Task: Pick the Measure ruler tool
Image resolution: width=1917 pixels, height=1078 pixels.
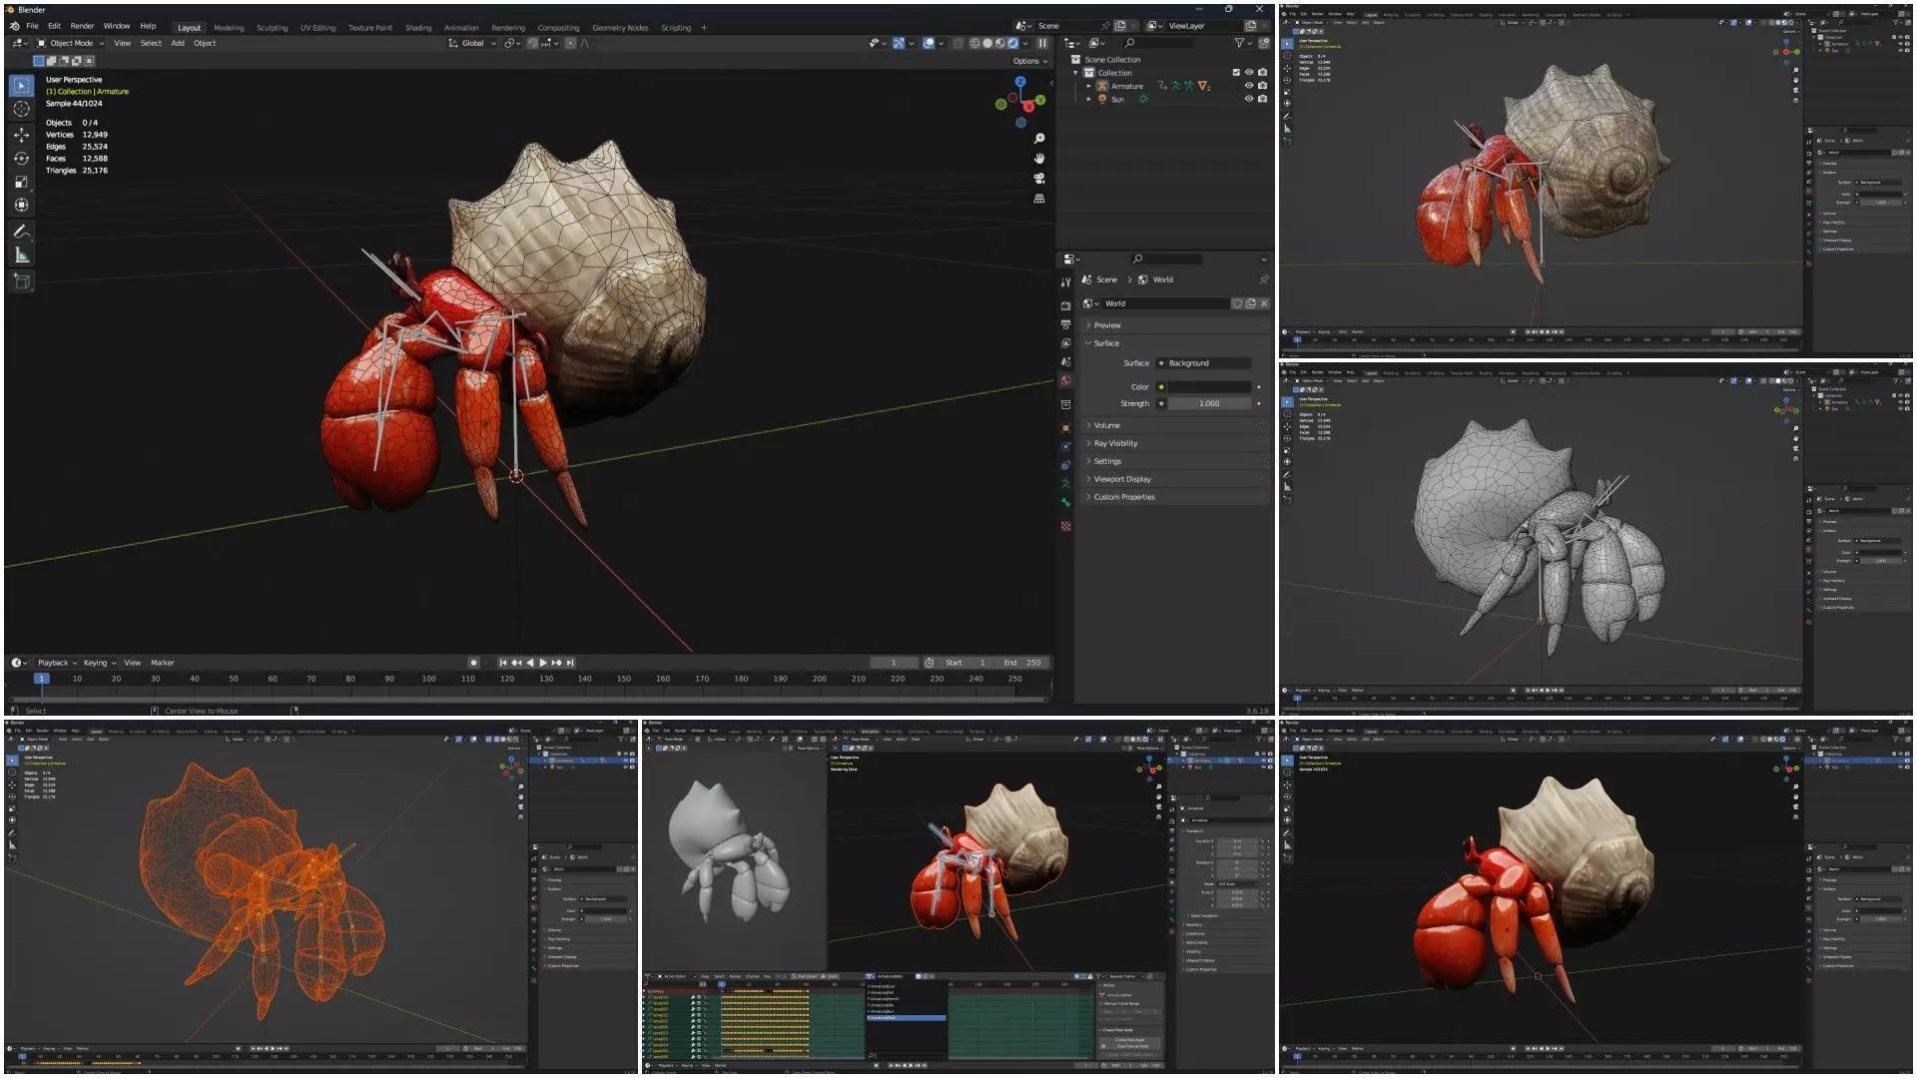Action: point(21,256)
